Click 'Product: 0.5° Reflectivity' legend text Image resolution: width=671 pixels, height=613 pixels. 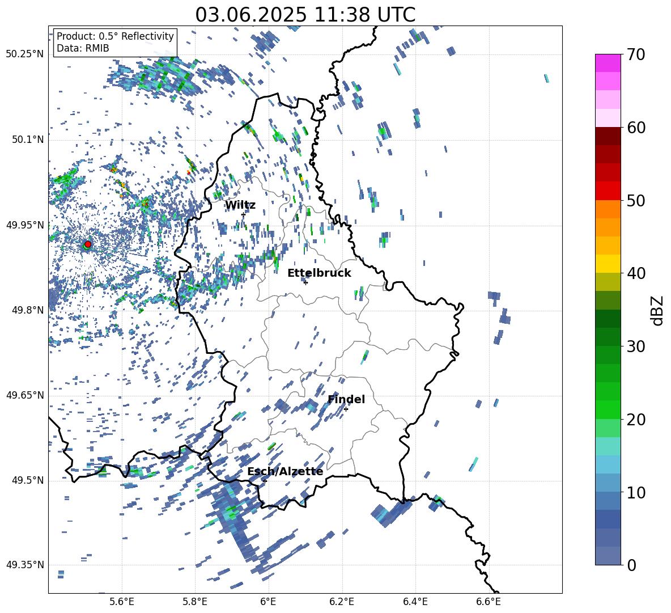point(115,36)
